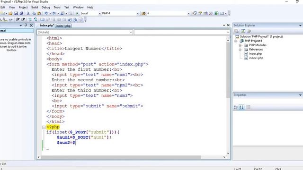Open the Window menu
The image size is (303, 170).
coord(78,8)
